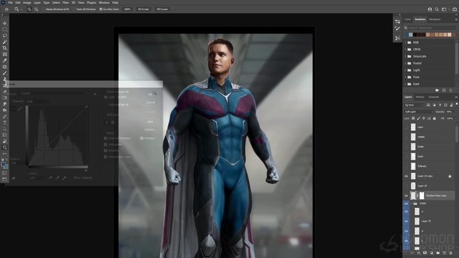Click the Fit Screen button

pos(144,9)
